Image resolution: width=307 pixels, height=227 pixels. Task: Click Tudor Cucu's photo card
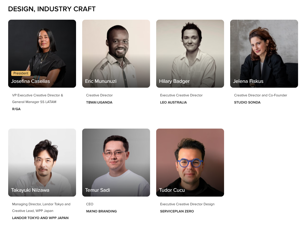click(190, 163)
